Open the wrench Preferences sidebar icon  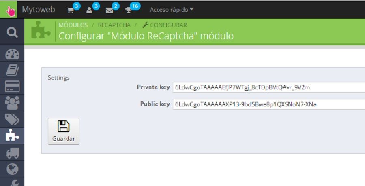pos(12,182)
